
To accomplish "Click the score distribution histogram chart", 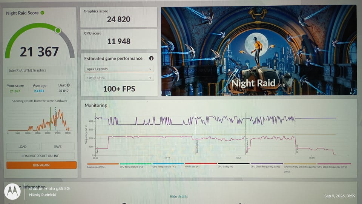I will point(39,121).
